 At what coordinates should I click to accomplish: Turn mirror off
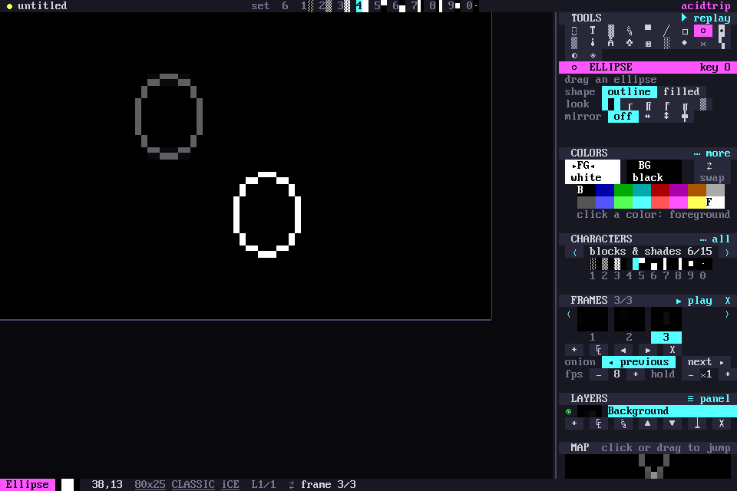point(623,116)
